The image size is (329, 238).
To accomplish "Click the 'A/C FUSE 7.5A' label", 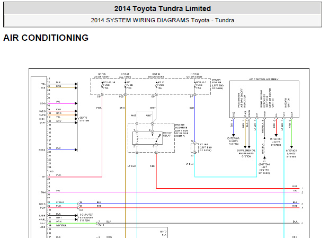I will [129, 85].
